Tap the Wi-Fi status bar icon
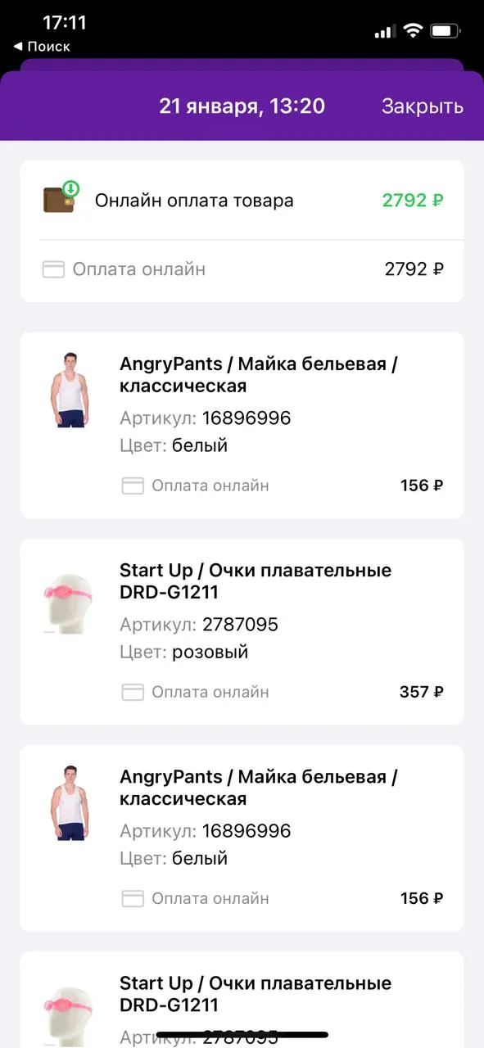Screen dimensions: 484x1048 [414, 31]
